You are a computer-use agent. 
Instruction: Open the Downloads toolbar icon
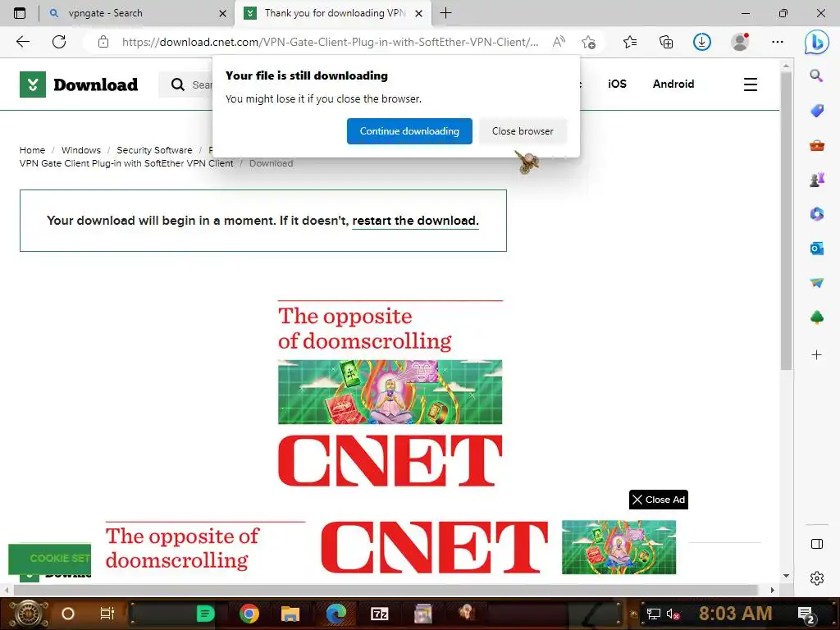[x=702, y=42]
